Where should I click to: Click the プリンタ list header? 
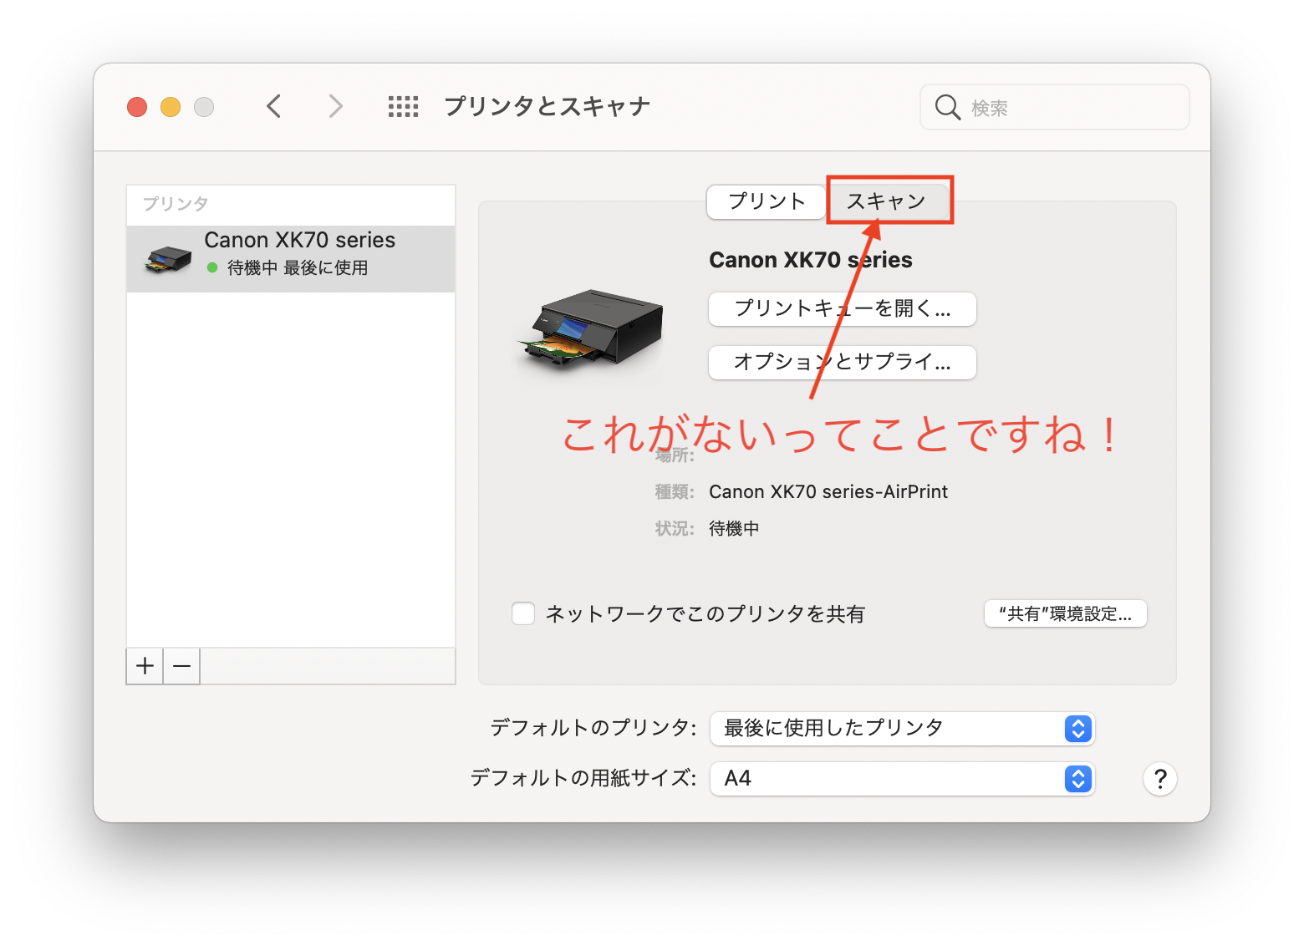click(176, 204)
